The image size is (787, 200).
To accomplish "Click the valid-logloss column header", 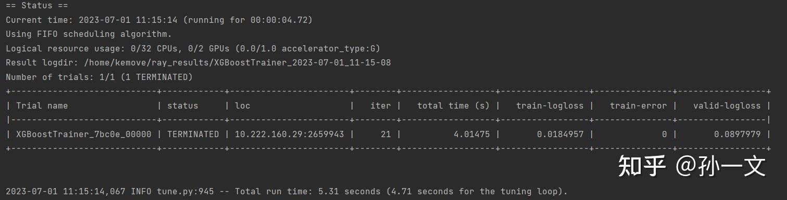I will tap(727, 105).
